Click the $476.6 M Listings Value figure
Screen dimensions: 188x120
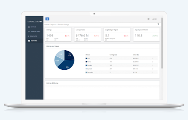82,35
